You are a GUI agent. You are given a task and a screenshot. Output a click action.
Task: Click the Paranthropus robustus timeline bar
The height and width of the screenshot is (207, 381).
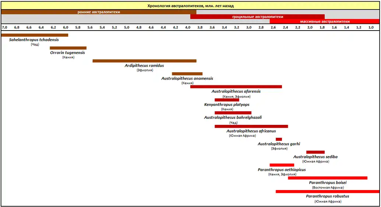327,192
